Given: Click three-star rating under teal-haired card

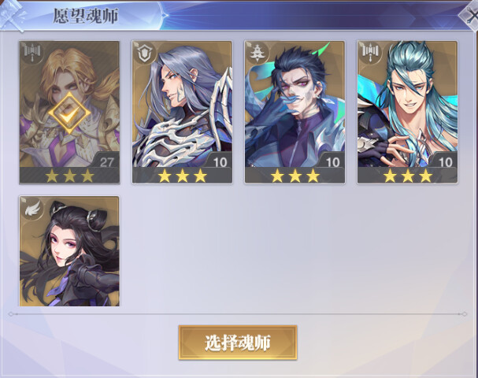Looking at the screenshot, I should click(x=408, y=176).
